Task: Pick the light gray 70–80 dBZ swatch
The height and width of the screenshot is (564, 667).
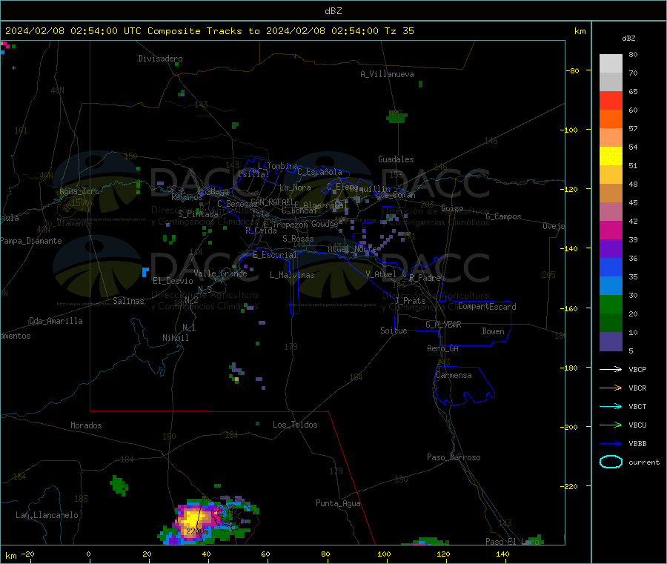Action: click(x=611, y=64)
